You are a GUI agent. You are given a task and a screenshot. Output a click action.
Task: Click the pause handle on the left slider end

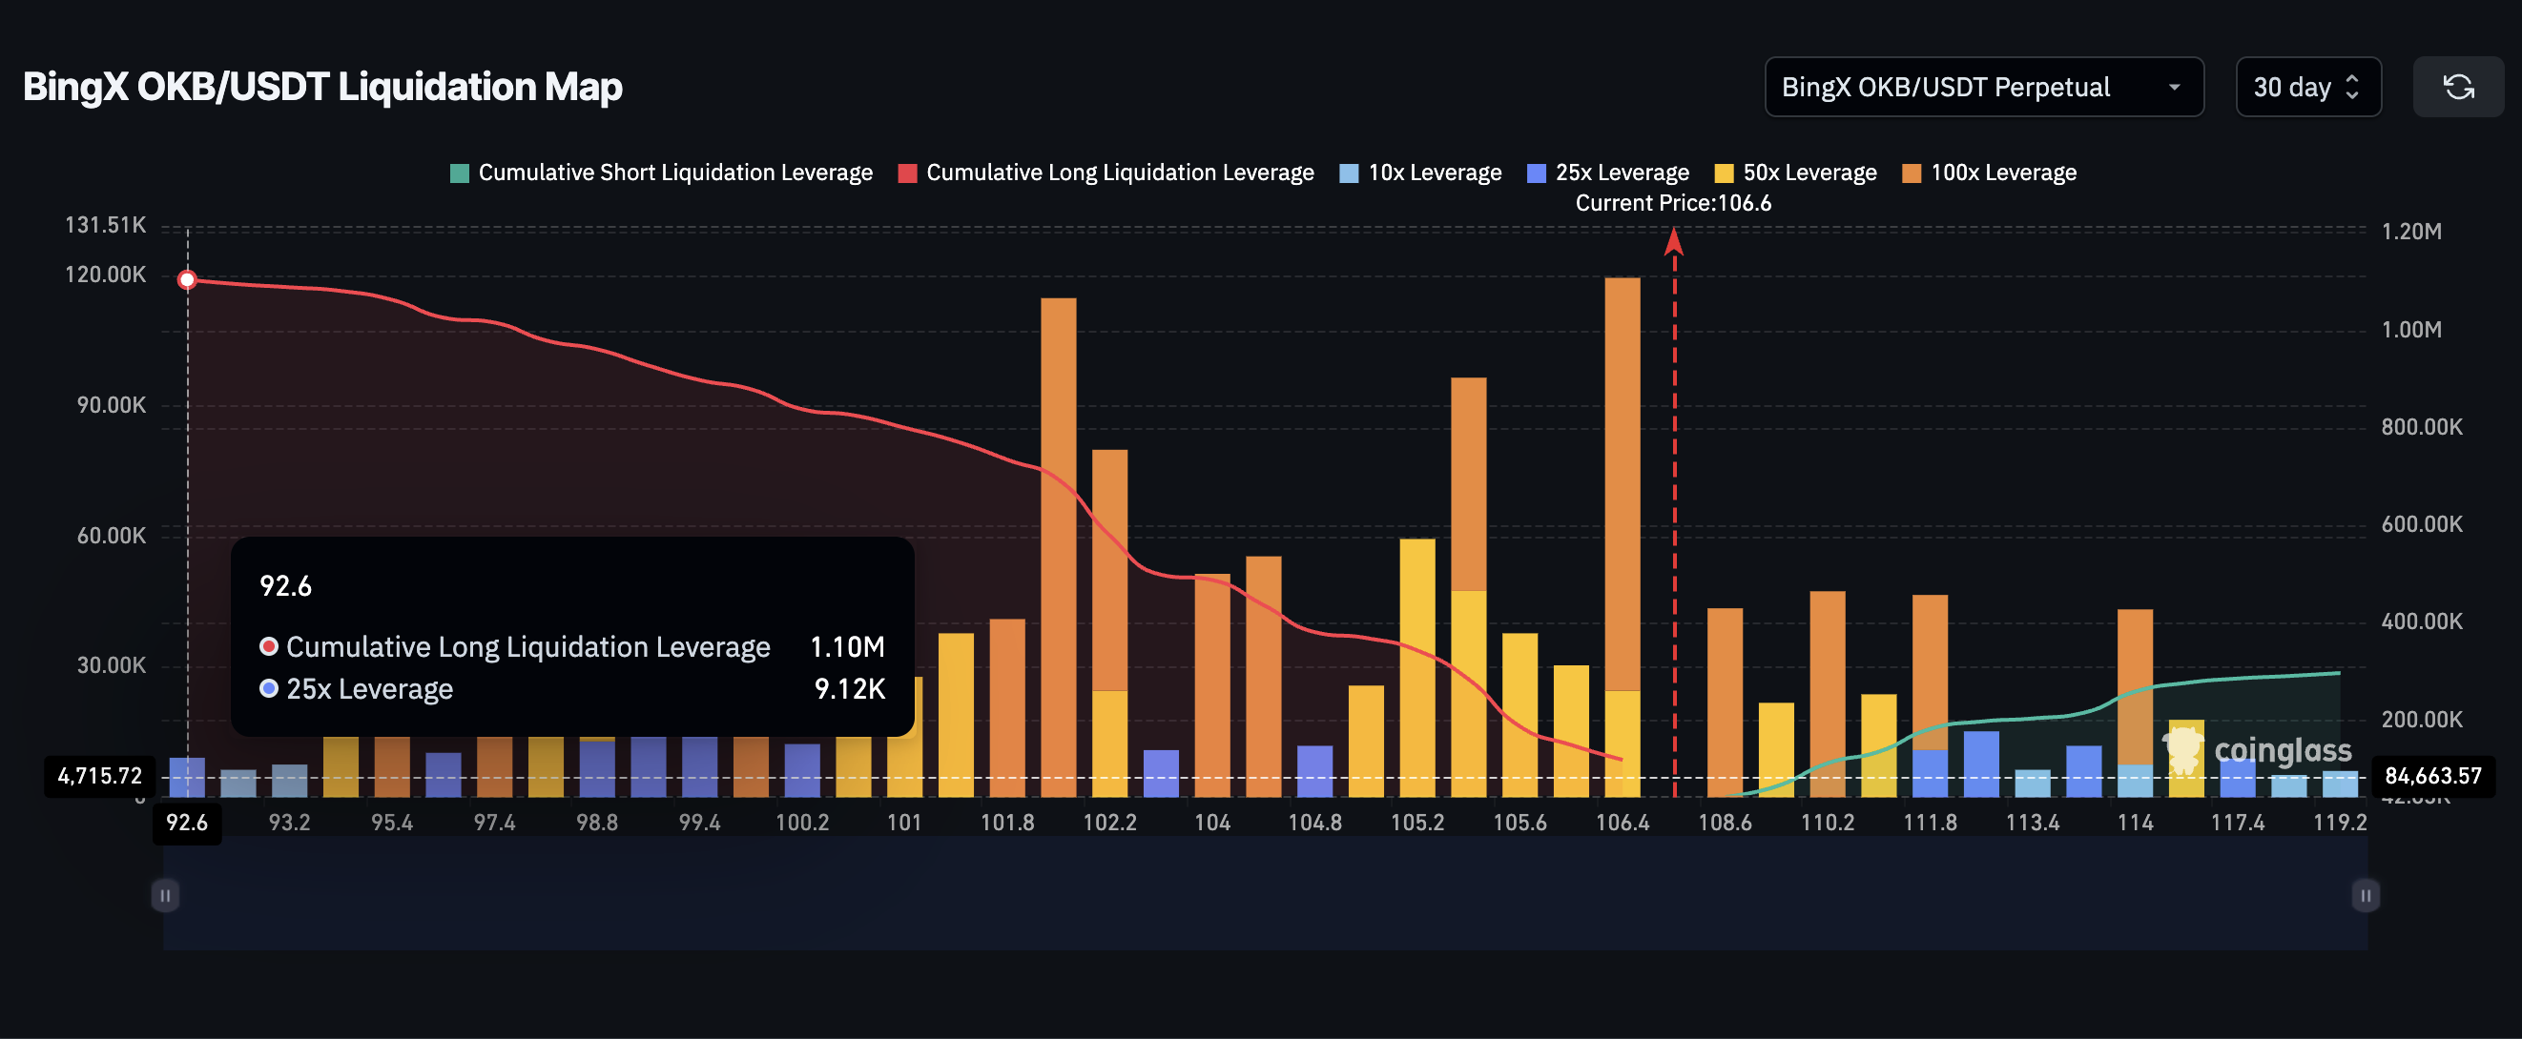click(164, 894)
